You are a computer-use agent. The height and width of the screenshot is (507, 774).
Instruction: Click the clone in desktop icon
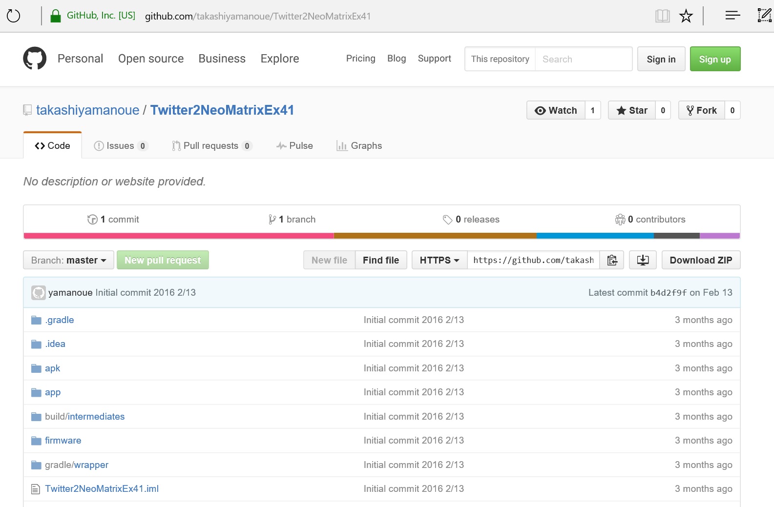coord(643,260)
